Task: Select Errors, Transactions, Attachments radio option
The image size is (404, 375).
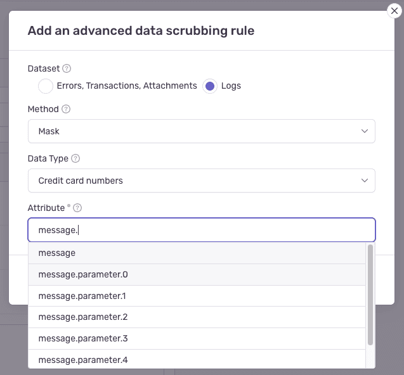Action: pos(46,86)
